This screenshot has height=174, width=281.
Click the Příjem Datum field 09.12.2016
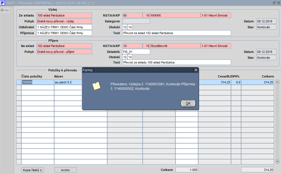pyautogui.click(x=266, y=52)
